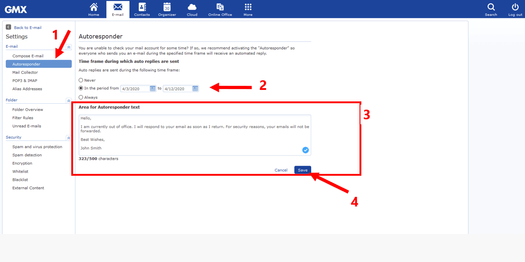Open calendar picker for end date
The image size is (525, 262).
pyautogui.click(x=195, y=89)
